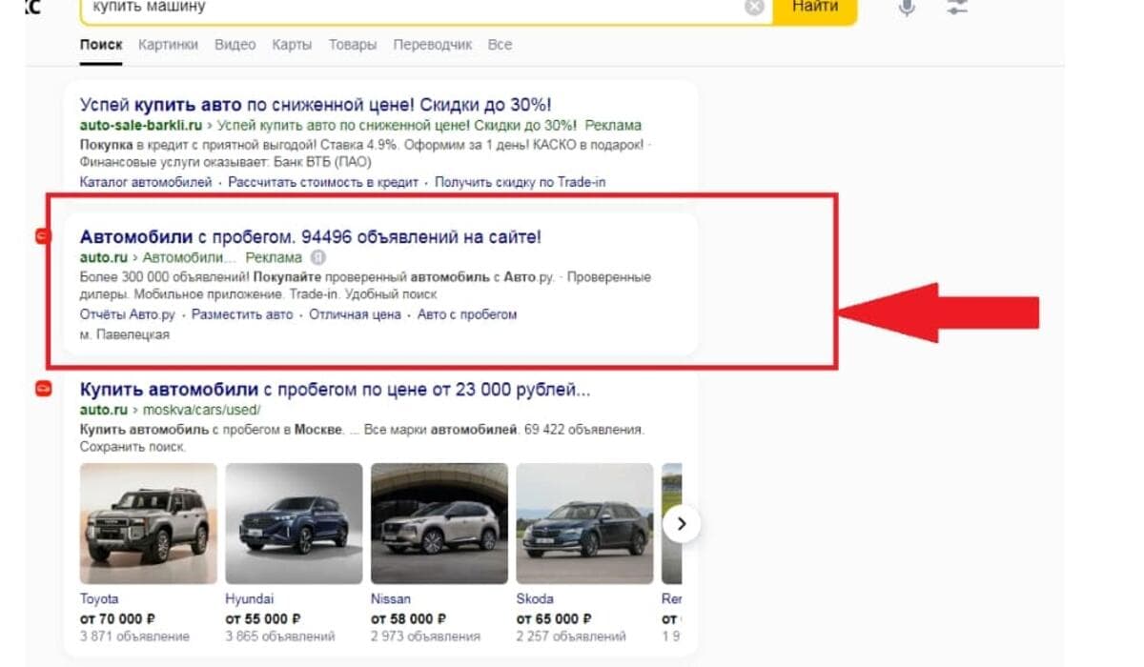Click 3 871 объявление count
This screenshot has height=667, width=1144.
pyautogui.click(x=134, y=636)
